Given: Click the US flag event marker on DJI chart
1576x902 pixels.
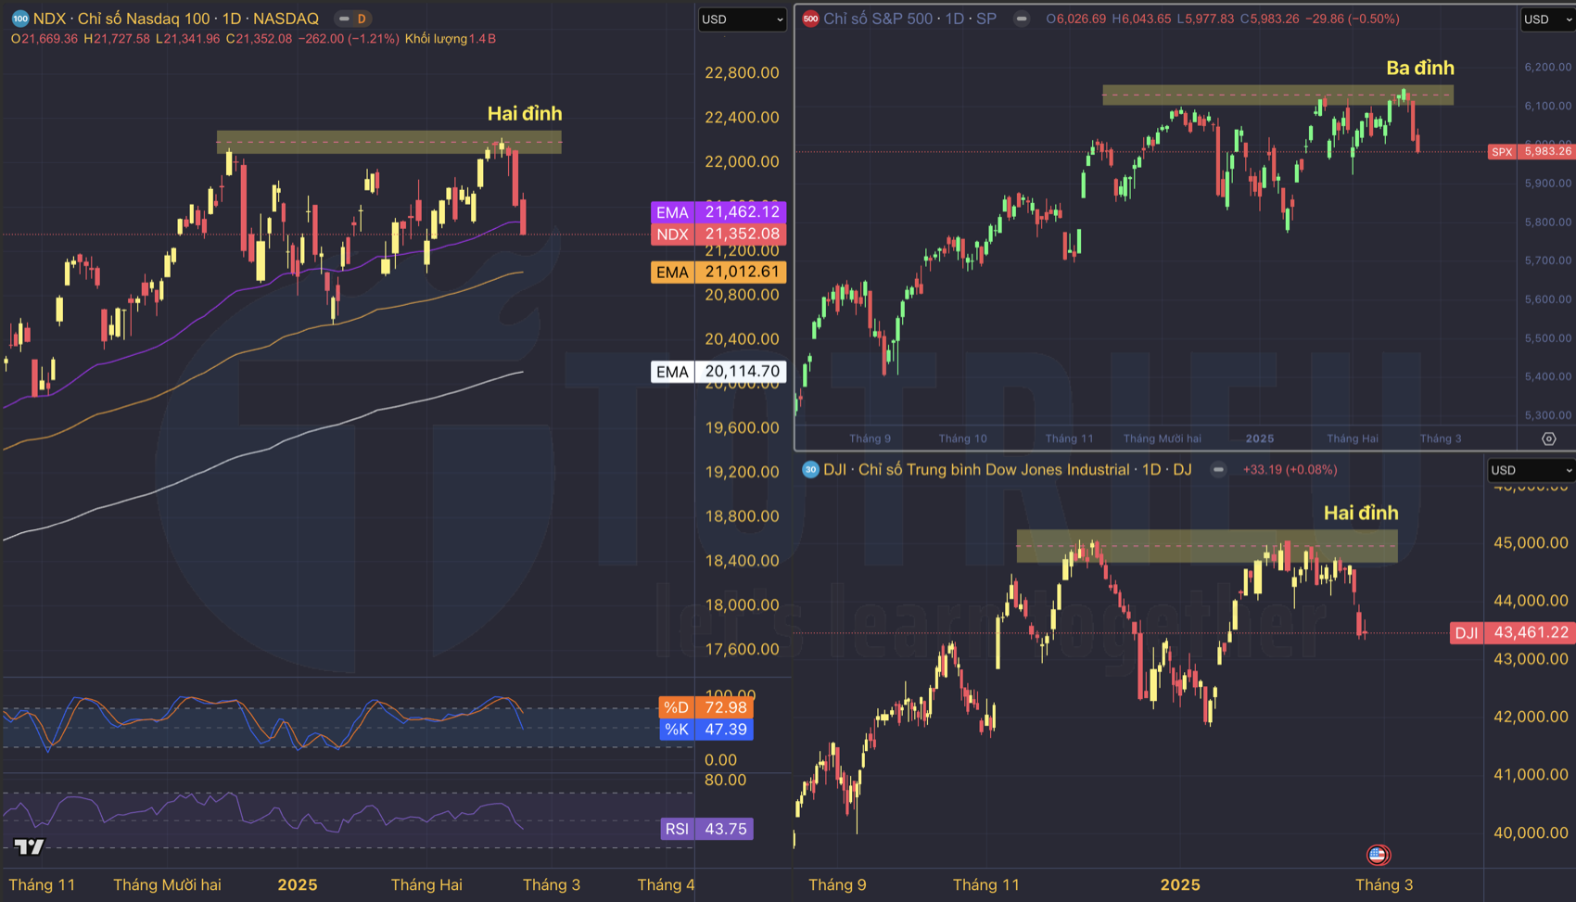Looking at the screenshot, I should point(1378,855).
